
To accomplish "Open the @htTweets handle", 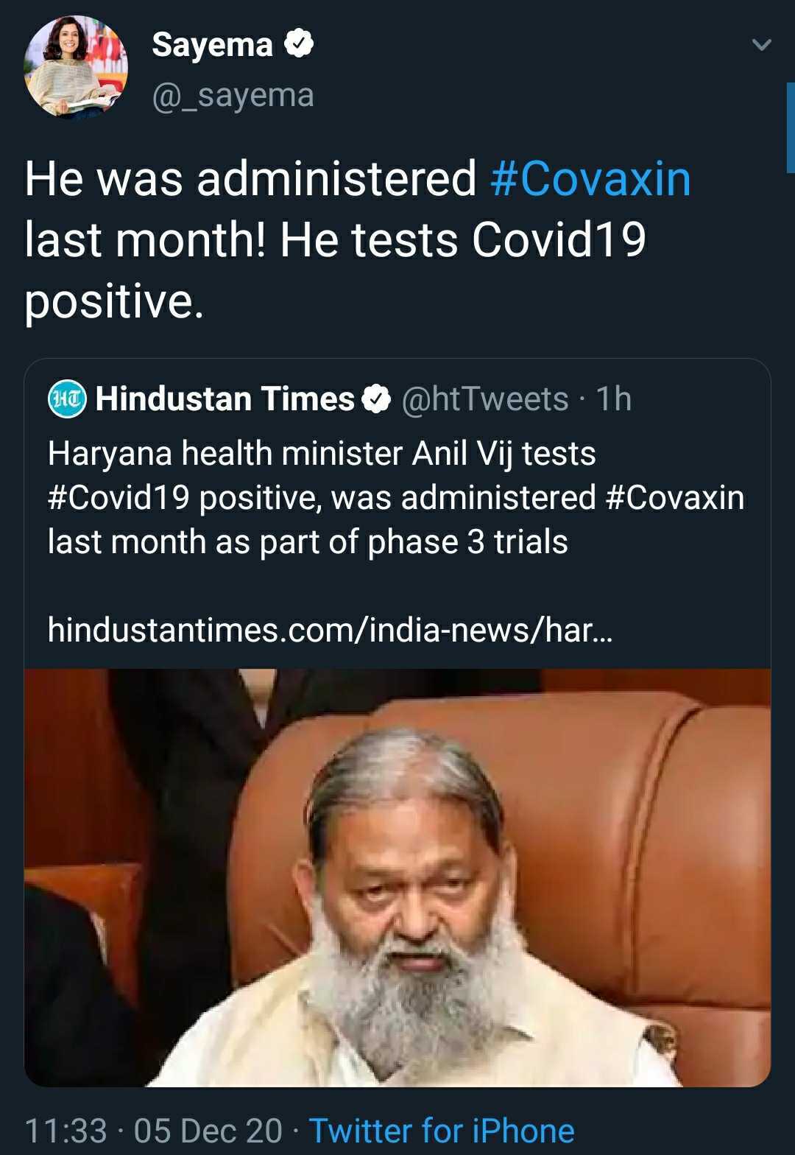I will coord(485,399).
